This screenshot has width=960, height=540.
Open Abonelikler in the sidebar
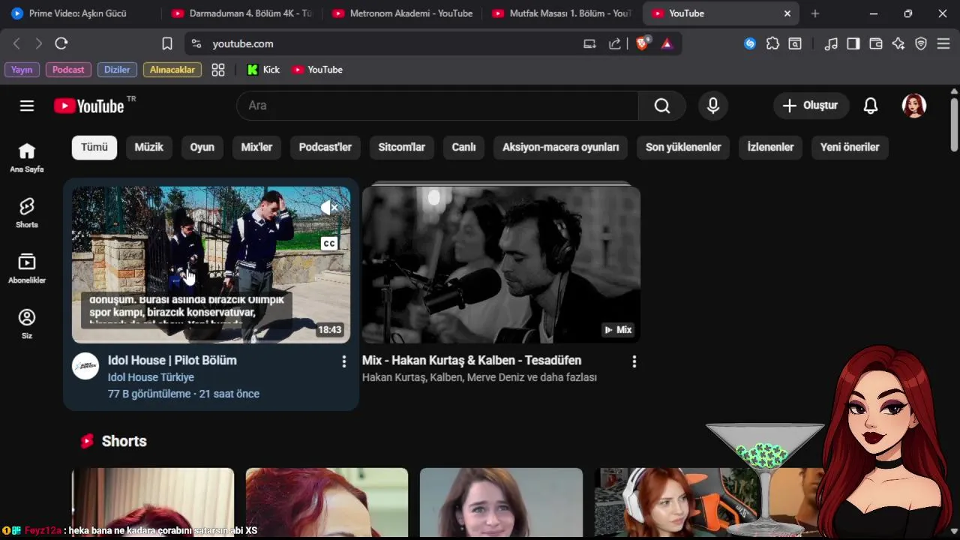[27, 268]
